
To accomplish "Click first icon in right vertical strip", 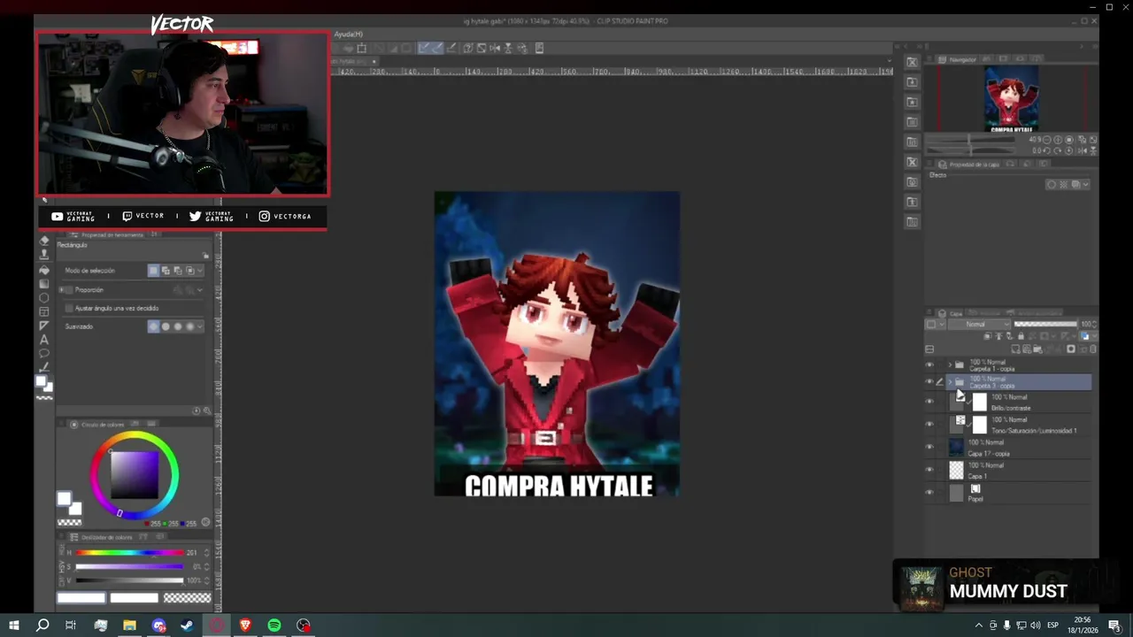I will [x=912, y=62].
